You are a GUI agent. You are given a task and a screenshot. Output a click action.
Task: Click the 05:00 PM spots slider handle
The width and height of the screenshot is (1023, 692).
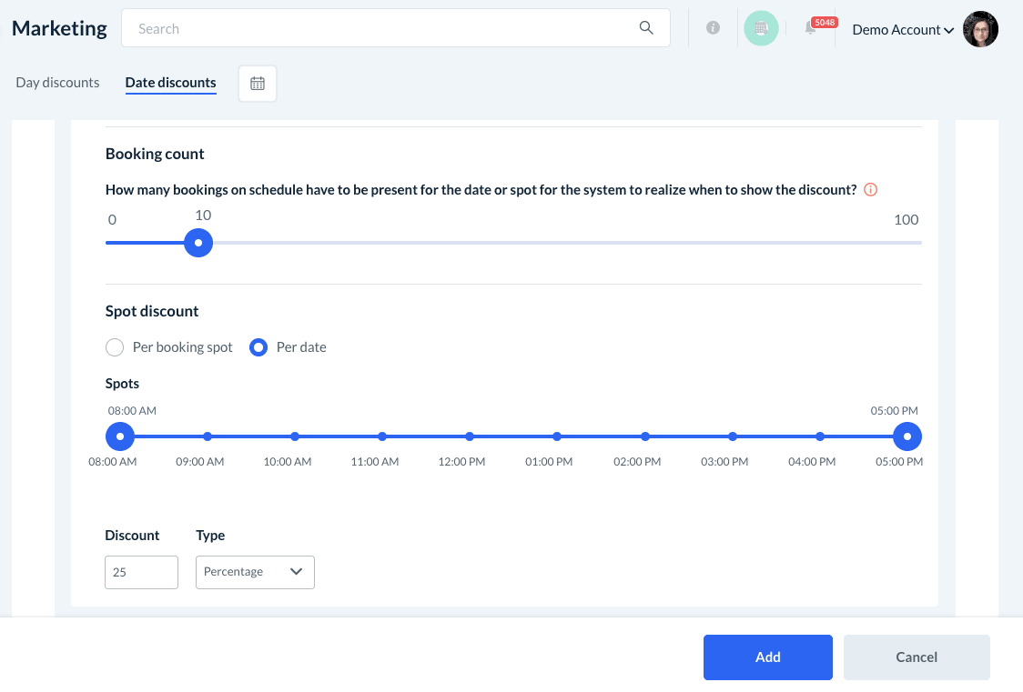907,436
